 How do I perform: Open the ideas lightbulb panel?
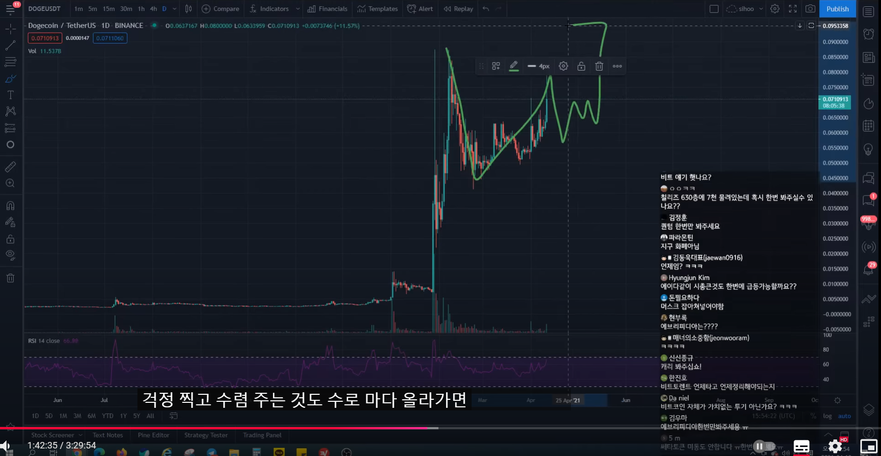[868, 149]
